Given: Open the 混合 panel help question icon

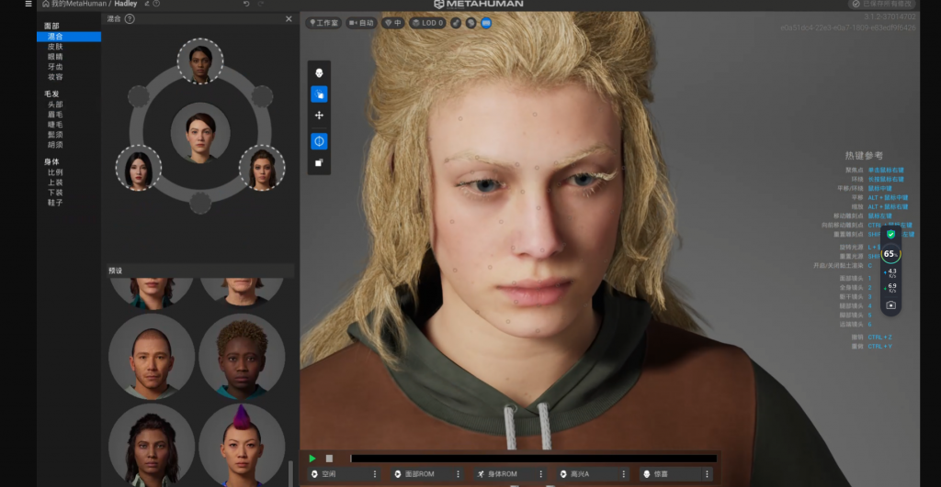Looking at the screenshot, I should 130,19.
